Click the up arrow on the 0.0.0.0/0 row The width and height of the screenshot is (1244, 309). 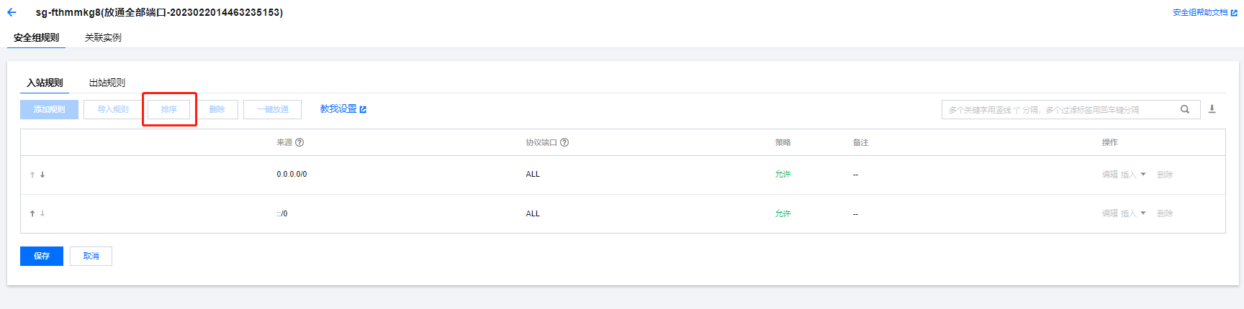point(32,175)
